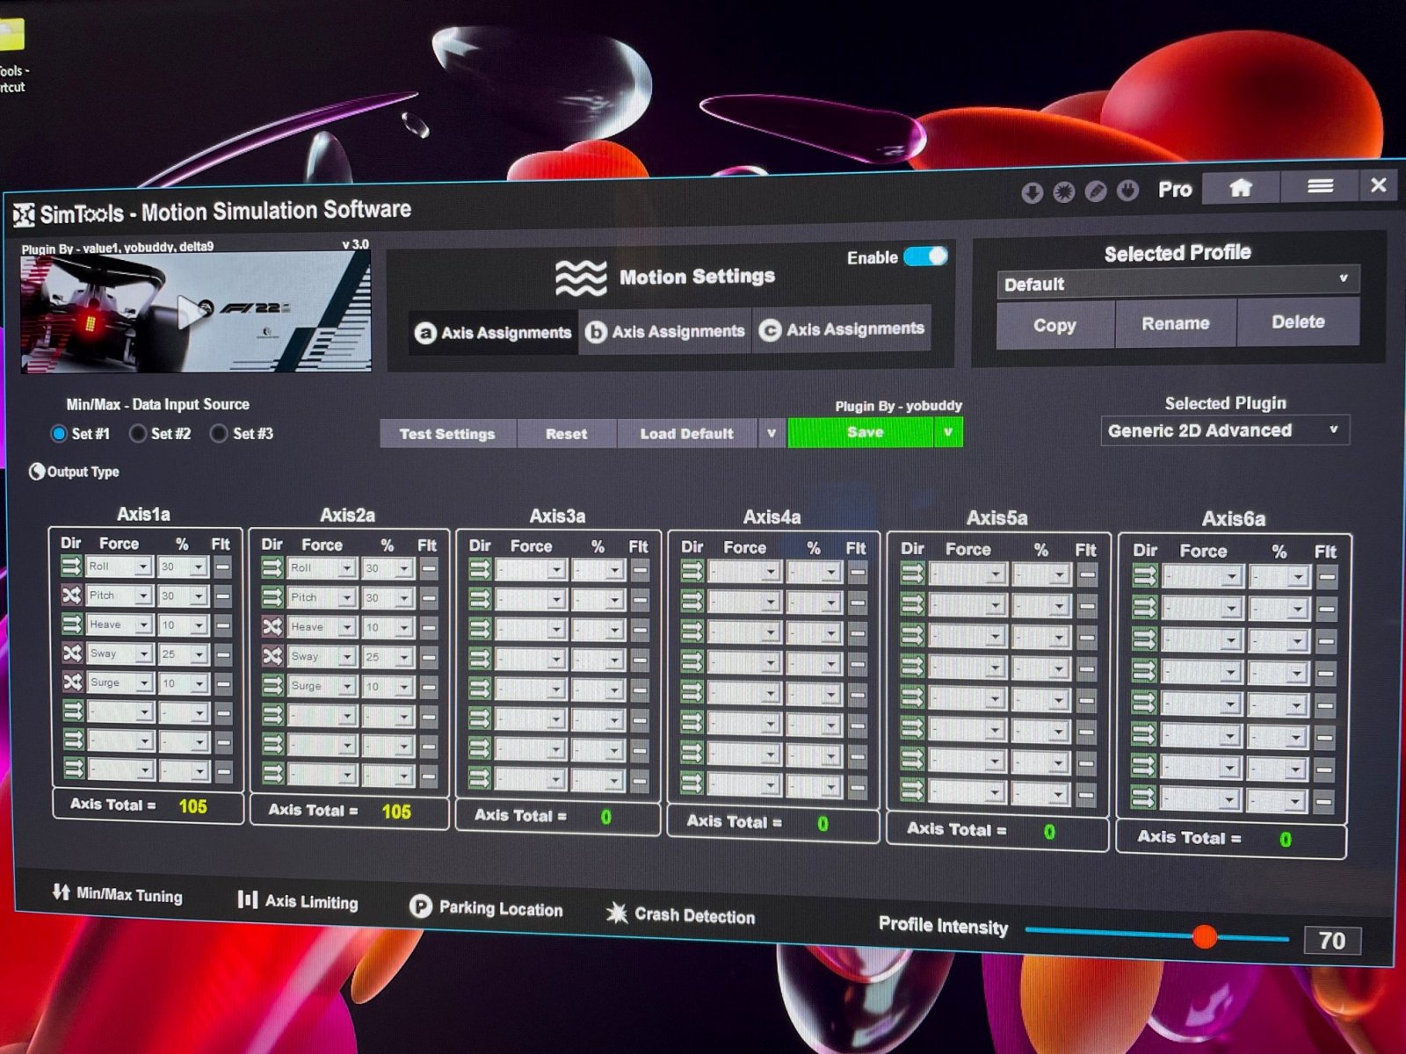1406x1054 pixels.
Task: Toggle direction icon for Axis2a Sway row
Action: [x=272, y=655]
